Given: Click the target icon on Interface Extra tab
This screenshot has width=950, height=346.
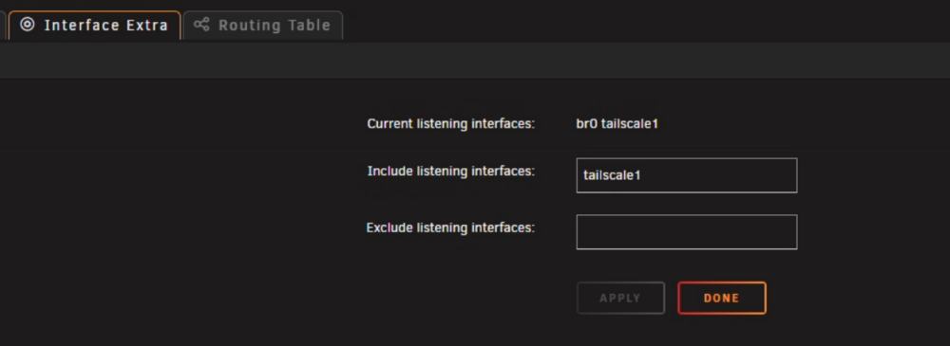Looking at the screenshot, I should pyautogui.click(x=28, y=25).
